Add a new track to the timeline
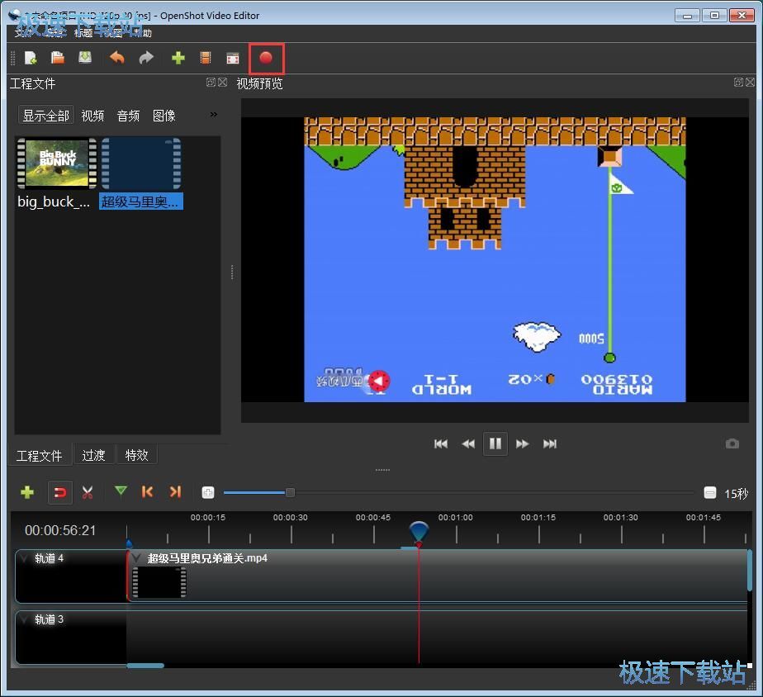Viewport: 763px width, 697px height. [27, 492]
